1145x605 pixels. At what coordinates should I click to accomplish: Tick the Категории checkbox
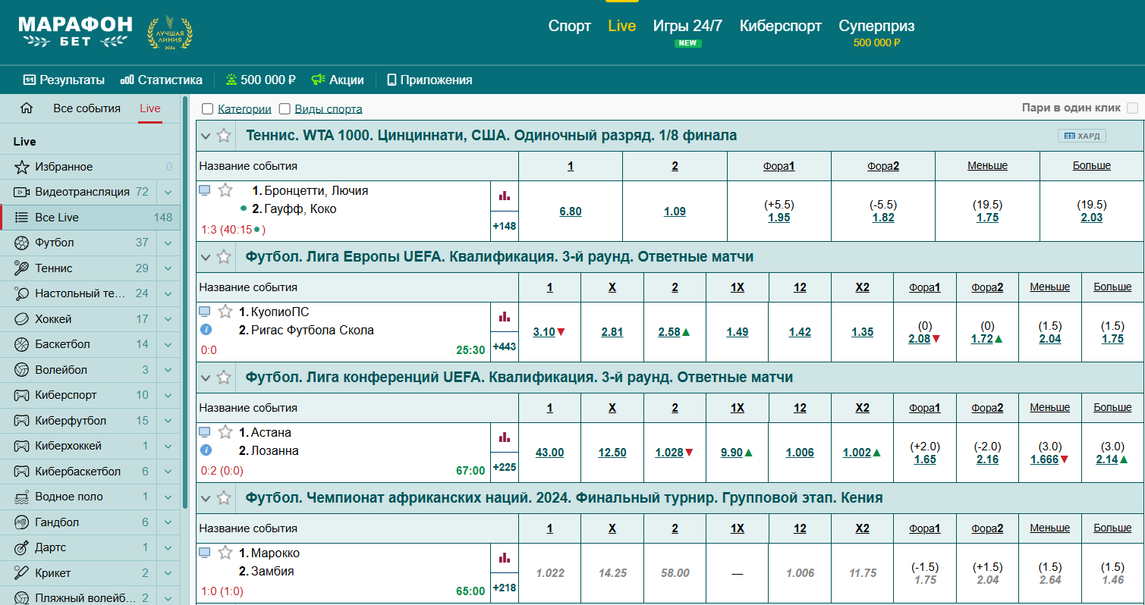207,109
